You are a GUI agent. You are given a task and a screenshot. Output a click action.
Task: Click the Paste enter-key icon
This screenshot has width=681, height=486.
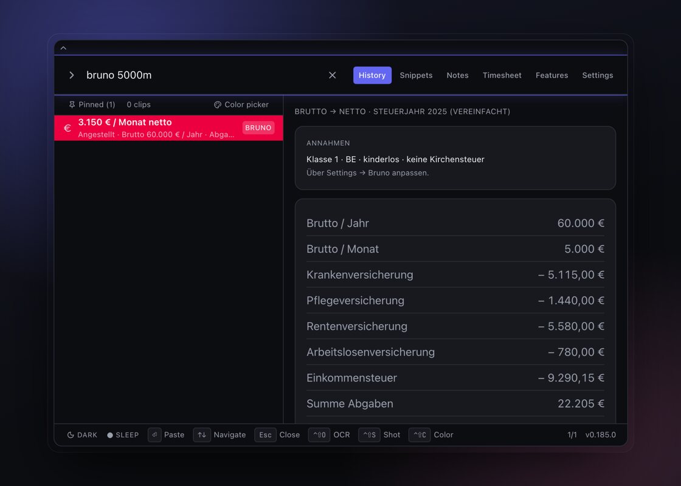tap(154, 435)
